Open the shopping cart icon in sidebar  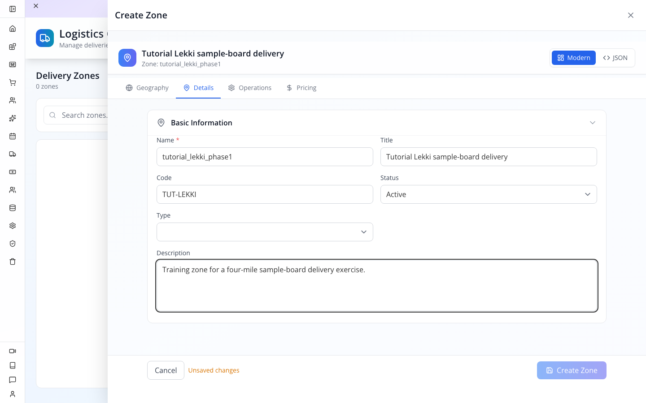point(13,82)
